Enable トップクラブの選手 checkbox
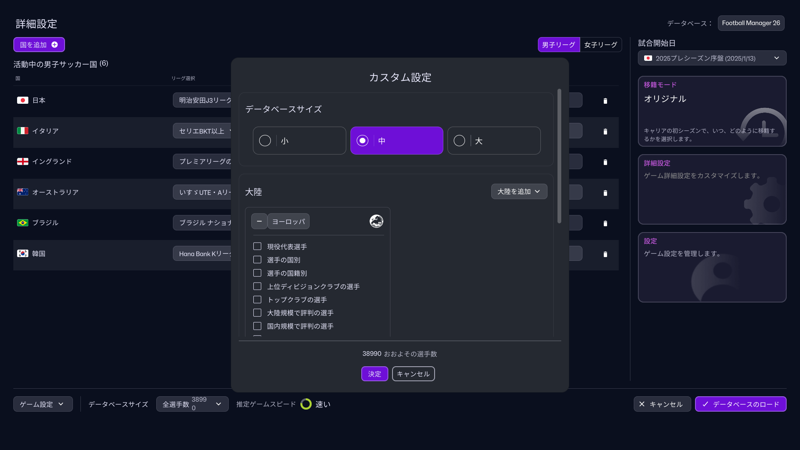This screenshot has width=800, height=450. point(257,300)
